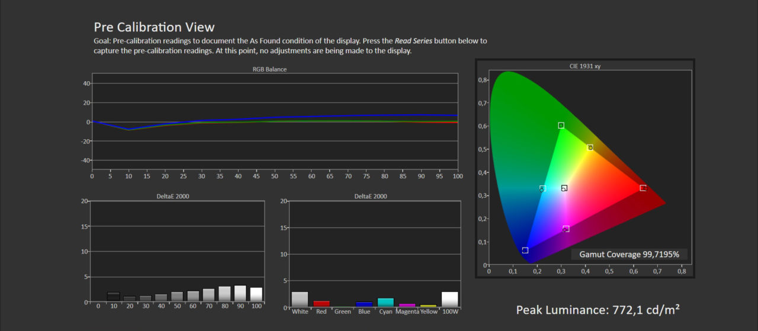Click the Yellow bar in DeltaE chart
Screen dimensions: 758x331
pos(428,306)
